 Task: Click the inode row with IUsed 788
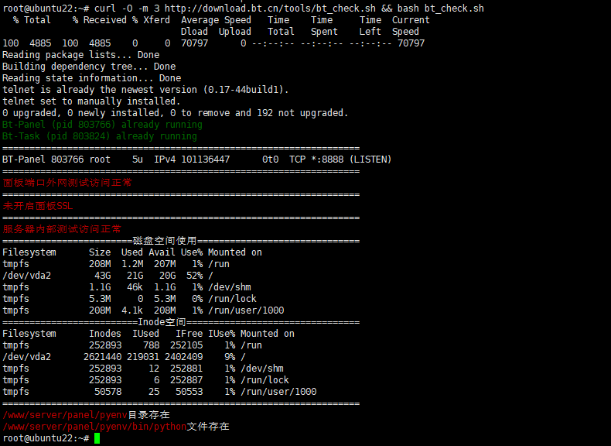(x=132, y=345)
